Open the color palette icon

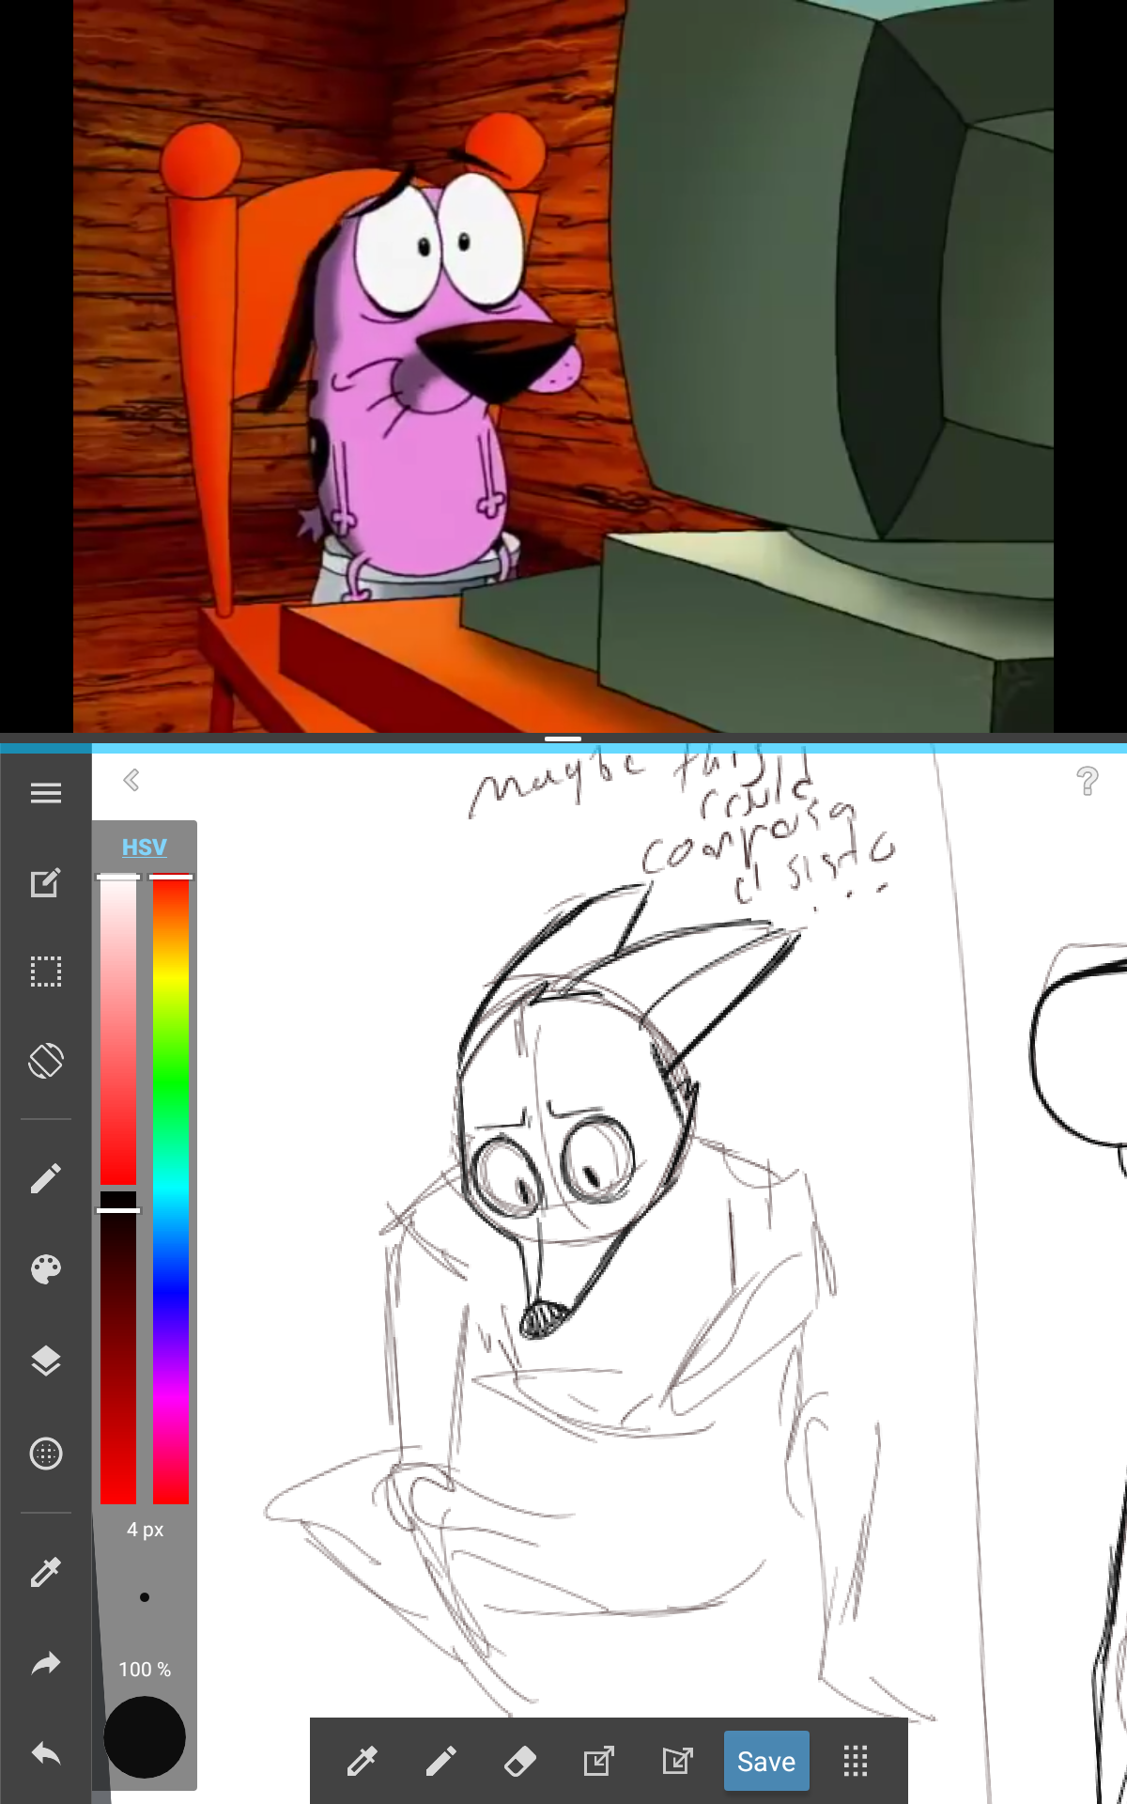[45, 1269]
